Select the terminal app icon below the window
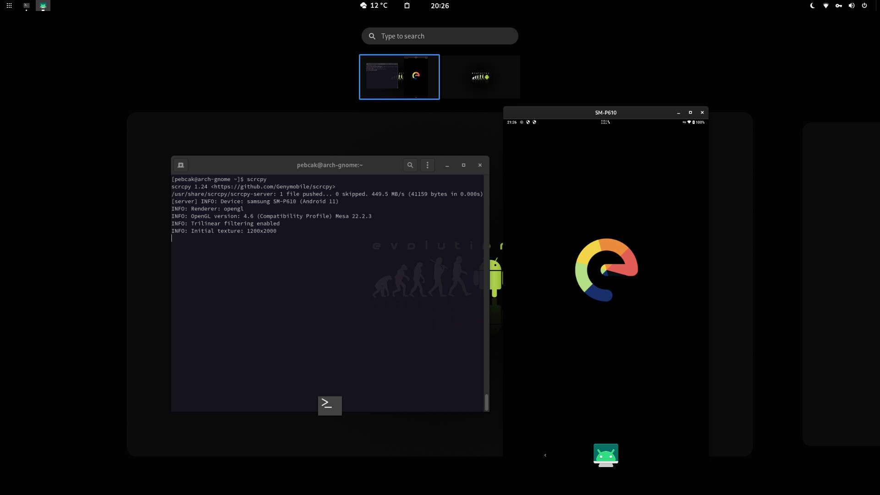Screen dimensions: 880x495 330,406
